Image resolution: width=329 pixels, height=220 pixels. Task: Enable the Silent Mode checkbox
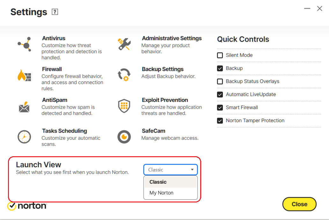coord(220,55)
